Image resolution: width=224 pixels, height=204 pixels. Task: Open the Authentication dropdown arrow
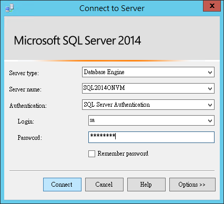coord(210,105)
